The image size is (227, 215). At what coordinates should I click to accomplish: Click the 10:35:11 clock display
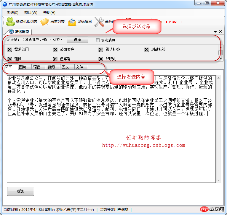(174, 22)
